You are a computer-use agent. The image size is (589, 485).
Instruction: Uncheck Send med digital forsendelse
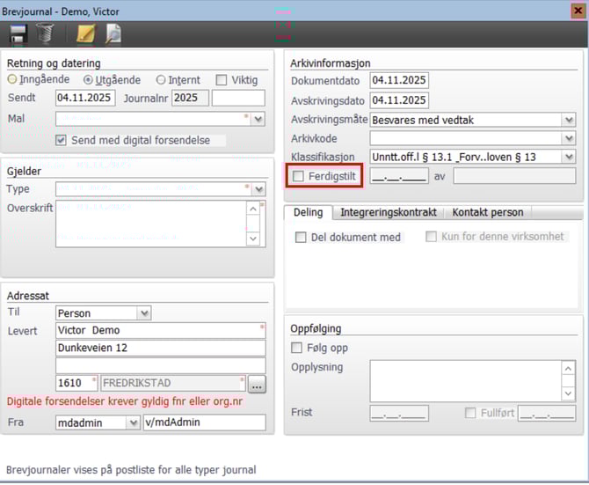click(x=61, y=140)
